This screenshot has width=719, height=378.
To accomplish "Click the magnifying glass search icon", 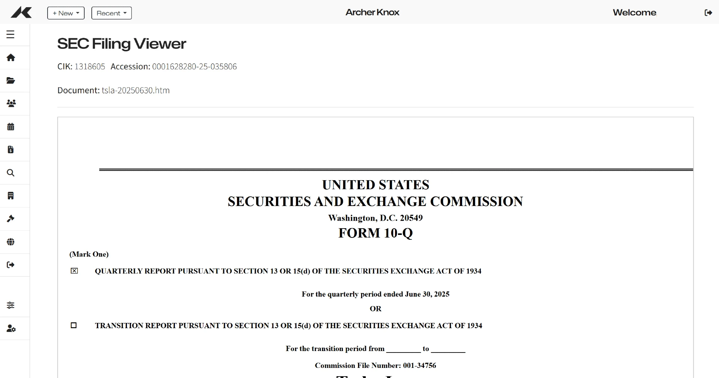I will coord(11,173).
